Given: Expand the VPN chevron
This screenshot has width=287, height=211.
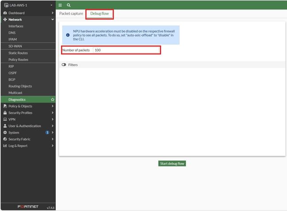Looking at the screenshot, I should coord(53,119).
